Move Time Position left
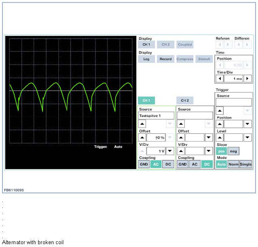Viewport: 258px width, 247px height. [219, 65]
